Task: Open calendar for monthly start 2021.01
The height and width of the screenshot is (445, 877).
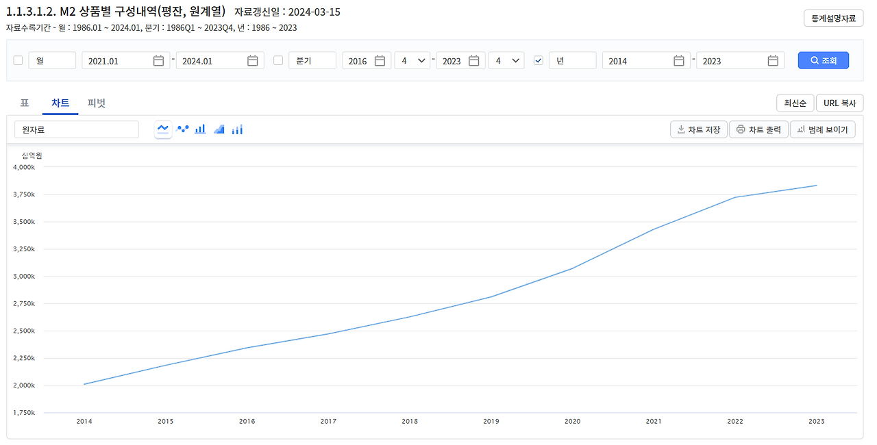Action: pos(158,61)
